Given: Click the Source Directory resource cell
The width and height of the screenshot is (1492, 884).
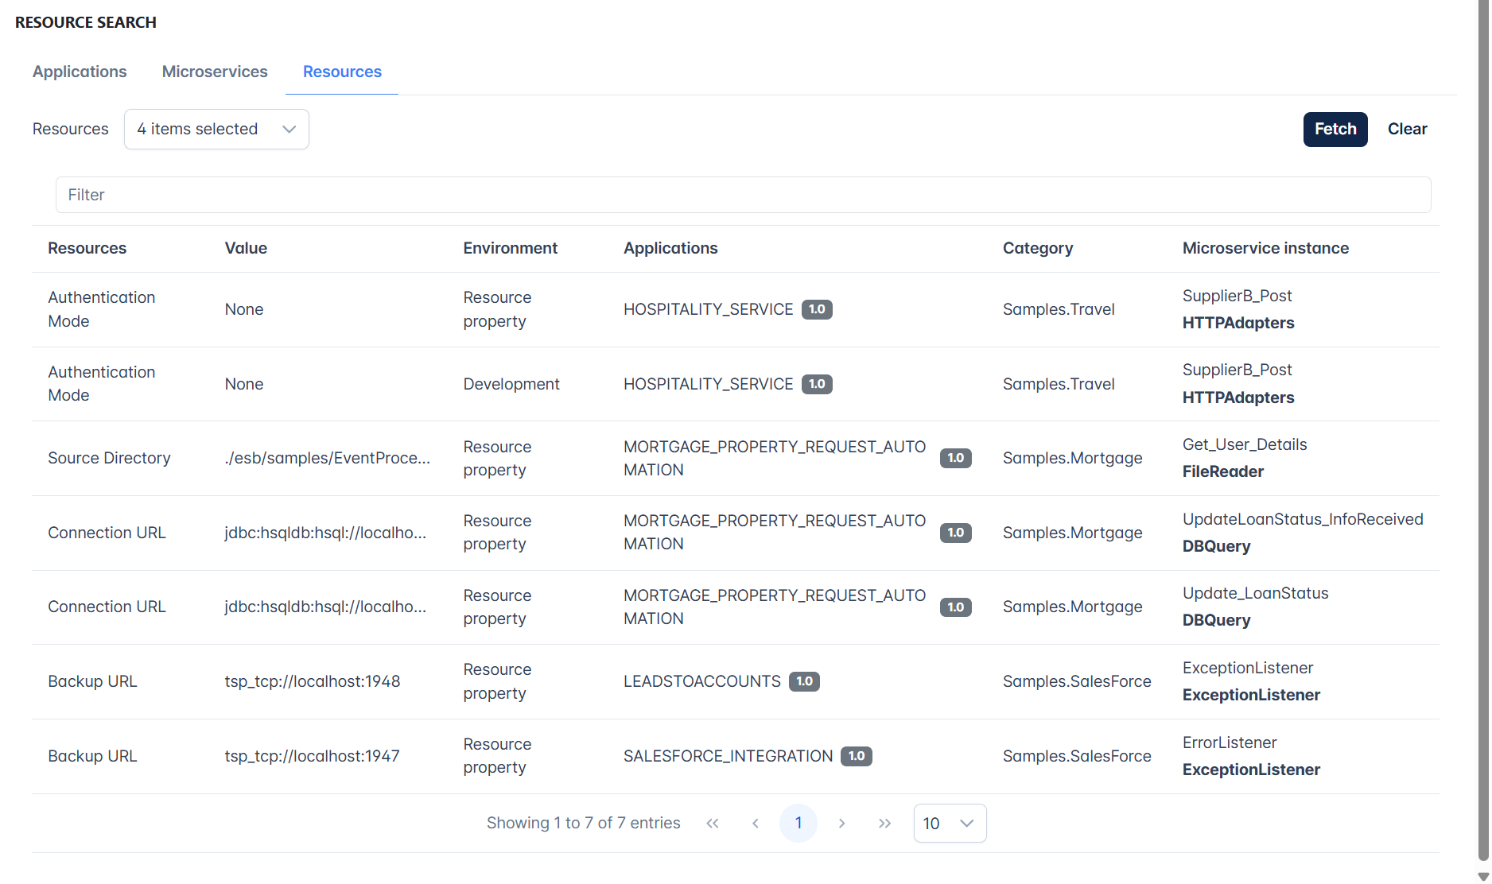Looking at the screenshot, I should pyautogui.click(x=109, y=458).
